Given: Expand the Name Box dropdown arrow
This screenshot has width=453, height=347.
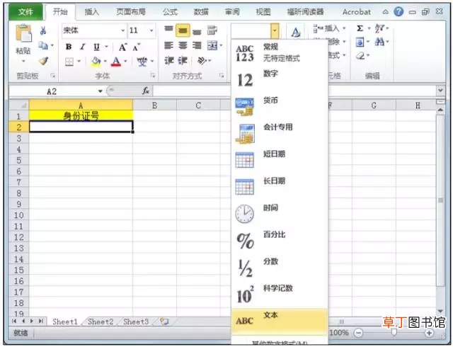Looking at the screenshot, I should tap(101, 91).
